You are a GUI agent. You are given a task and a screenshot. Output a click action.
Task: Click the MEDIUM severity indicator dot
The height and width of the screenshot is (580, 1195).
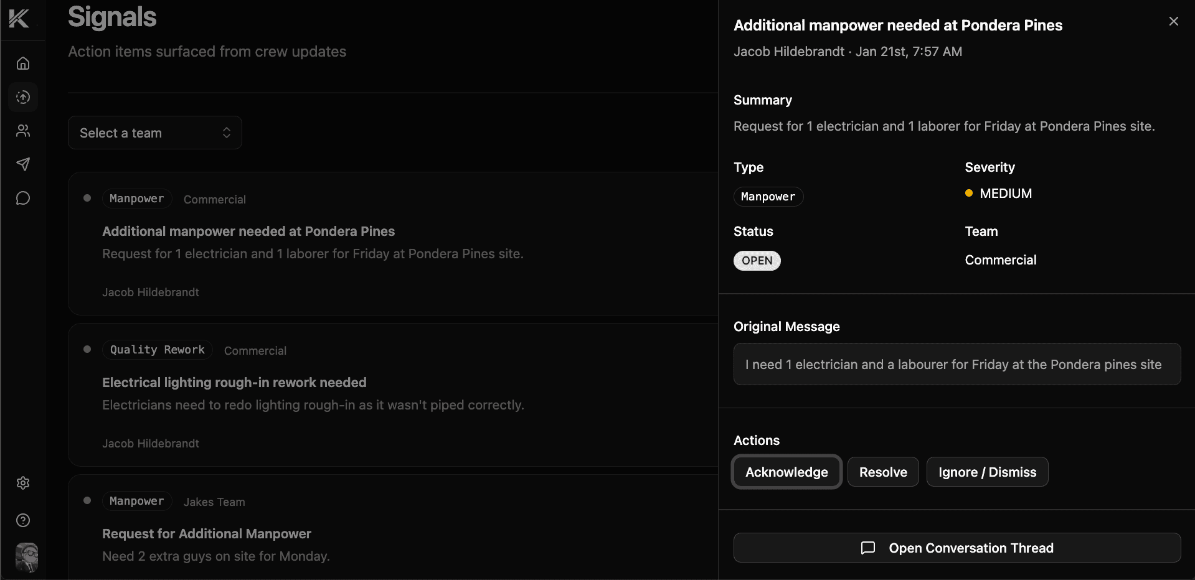click(969, 193)
